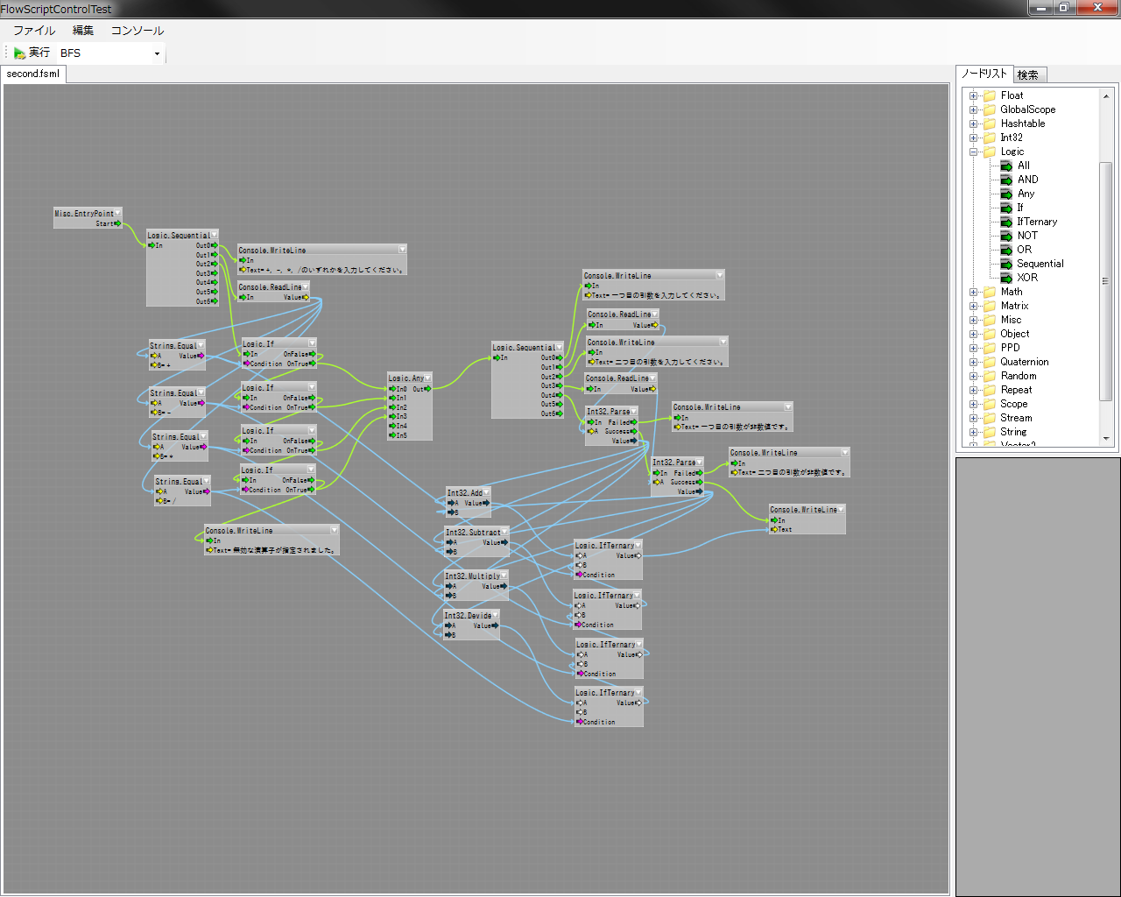Open the Misc.EntryPoint node dropdown arrow

tap(117, 213)
